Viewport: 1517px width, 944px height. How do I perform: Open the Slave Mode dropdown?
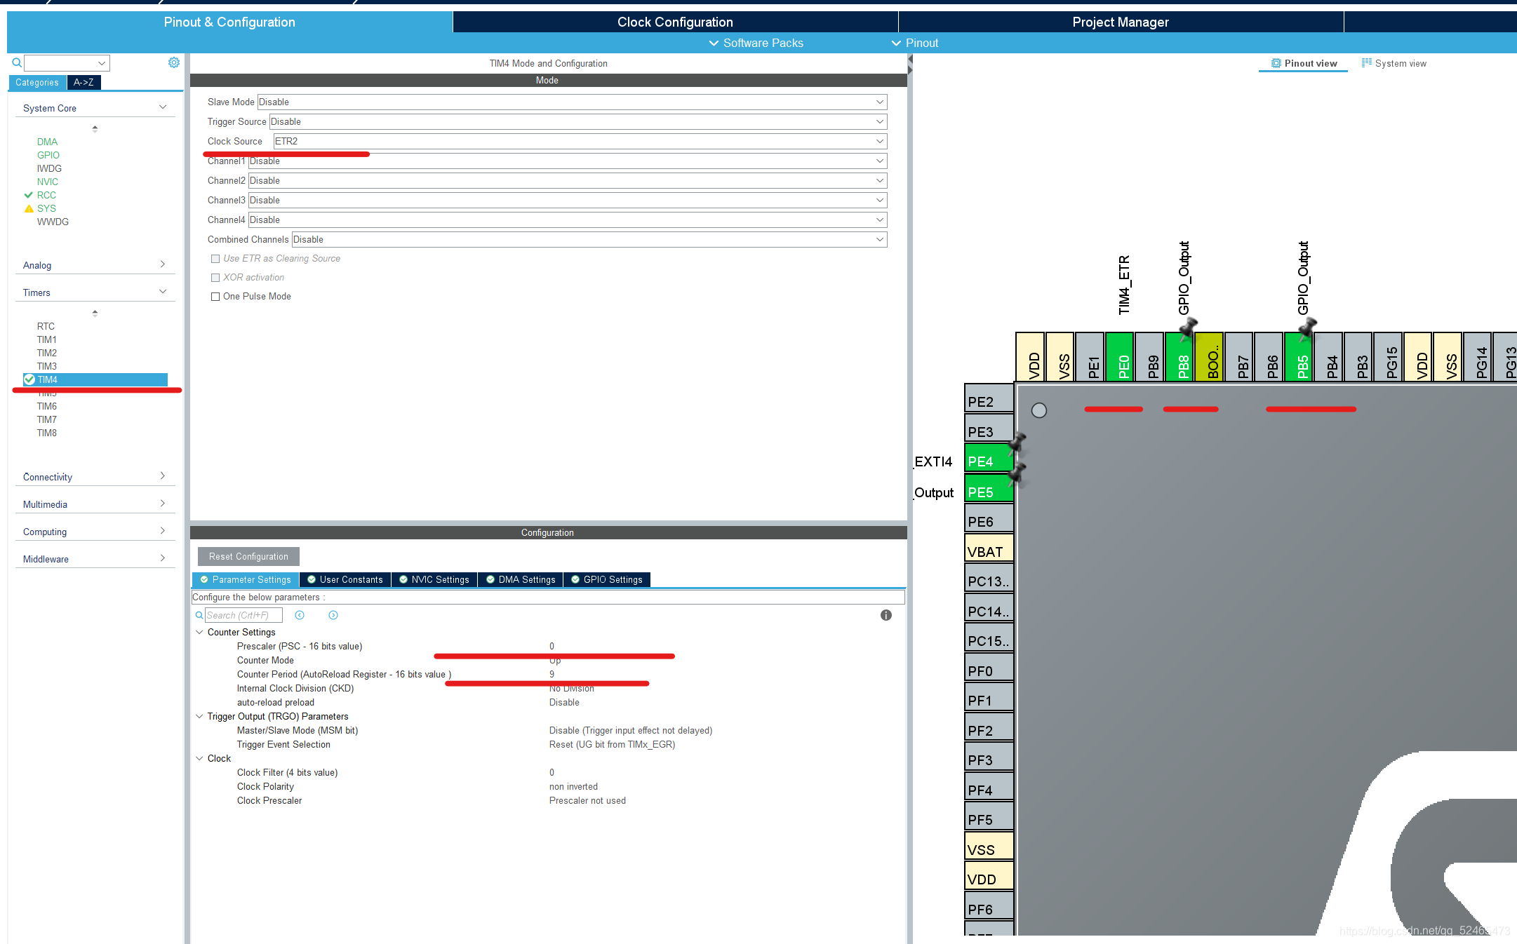coord(572,102)
